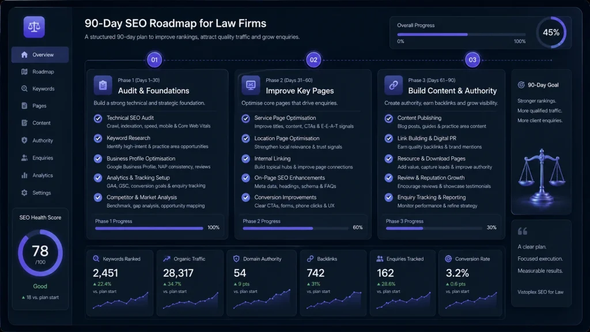This screenshot has height=332, width=590.
Task: Click the 45% circular progress ring
Action: tap(551, 32)
